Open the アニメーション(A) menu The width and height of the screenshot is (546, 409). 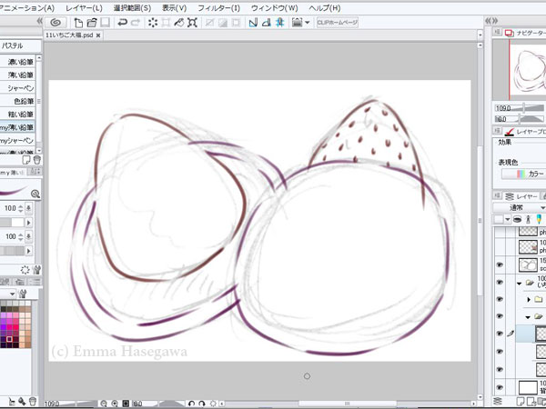[x=27, y=7]
